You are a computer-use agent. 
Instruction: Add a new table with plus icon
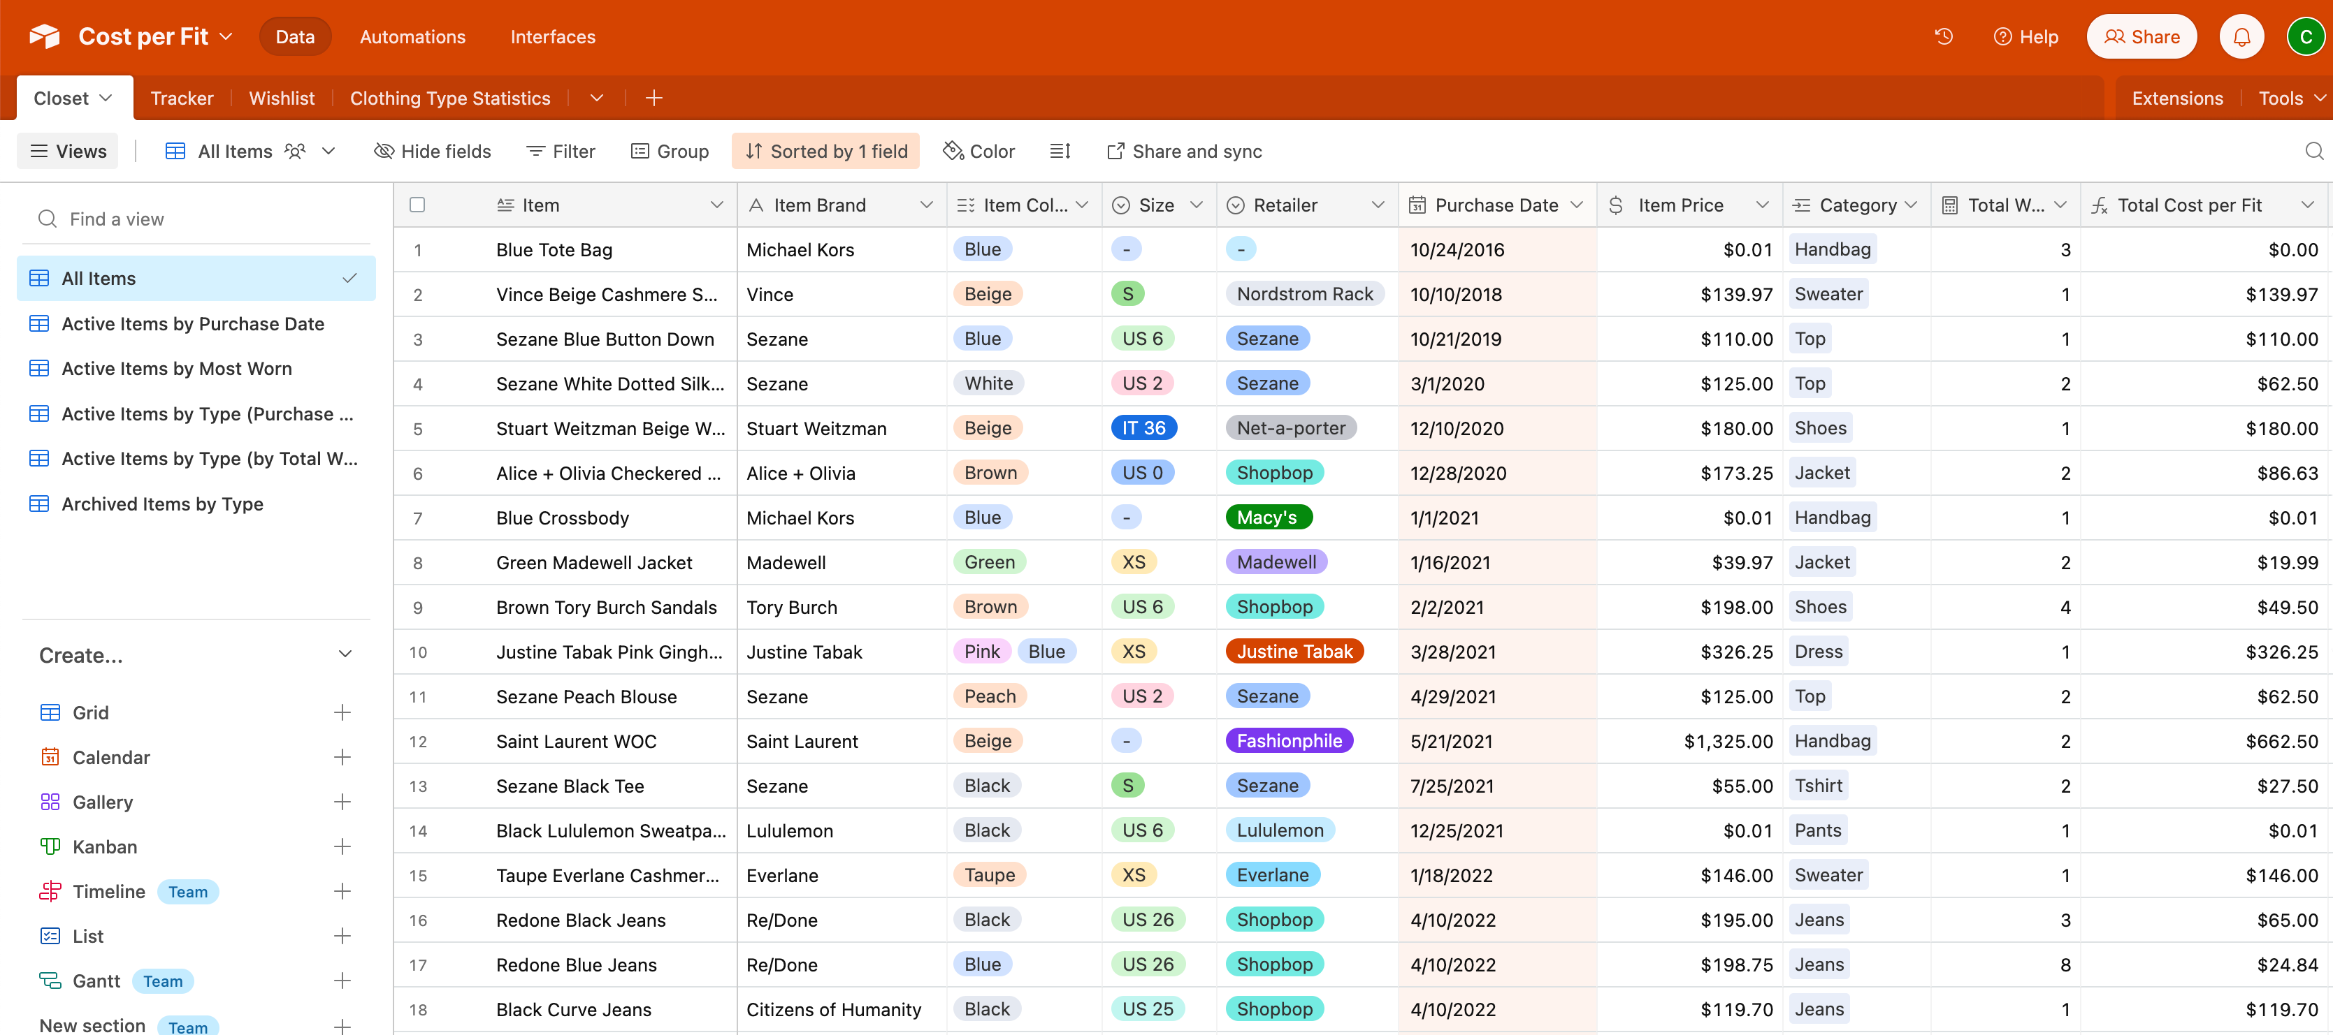pyautogui.click(x=654, y=98)
